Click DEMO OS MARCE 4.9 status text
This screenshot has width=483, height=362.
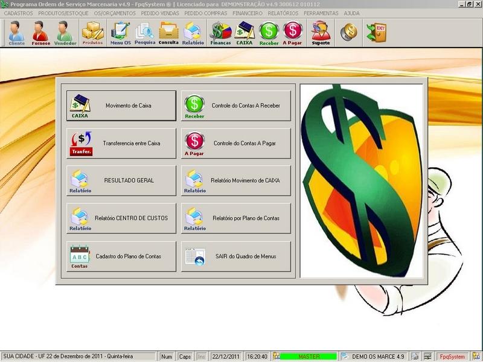tap(378, 357)
